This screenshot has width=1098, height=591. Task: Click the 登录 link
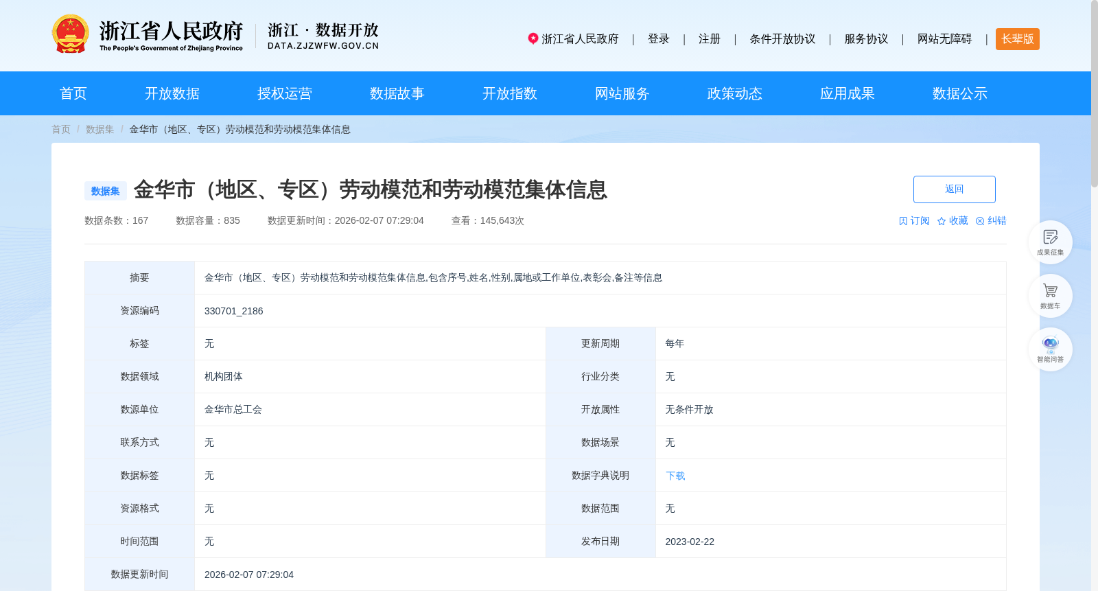[x=659, y=39]
